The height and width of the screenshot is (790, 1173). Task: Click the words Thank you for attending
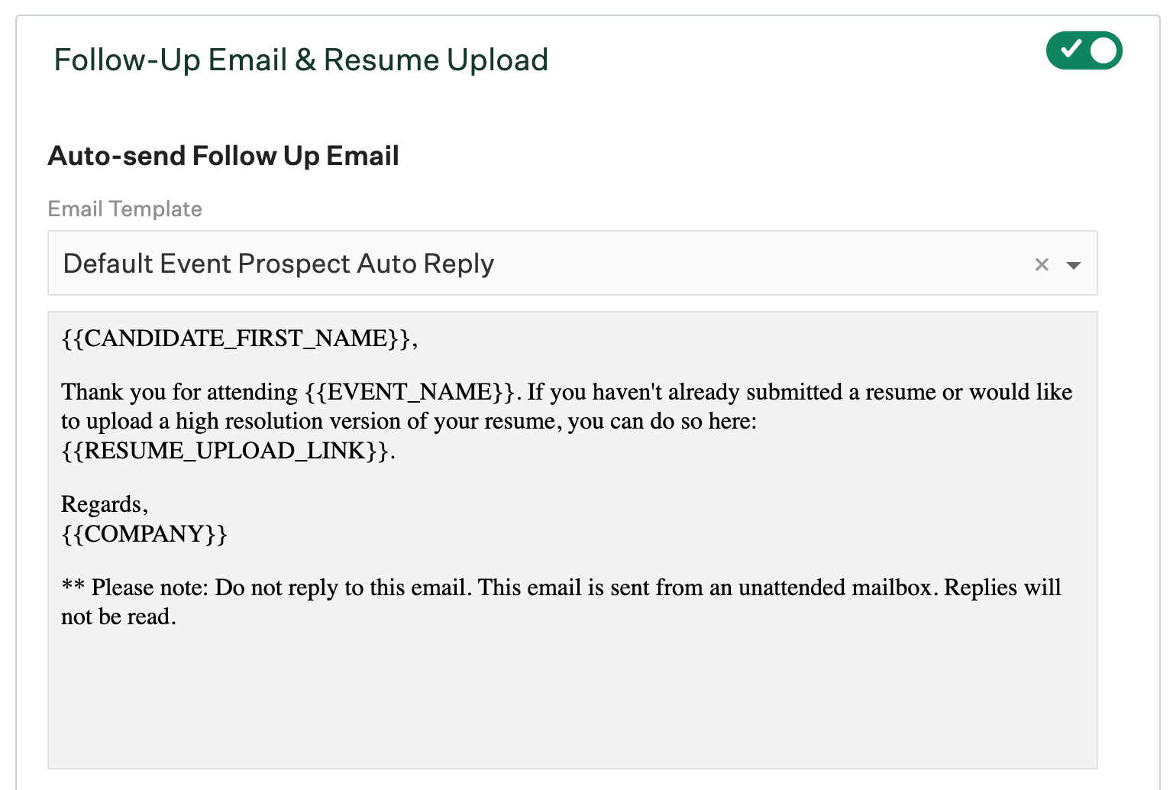(x=179, y=392)
